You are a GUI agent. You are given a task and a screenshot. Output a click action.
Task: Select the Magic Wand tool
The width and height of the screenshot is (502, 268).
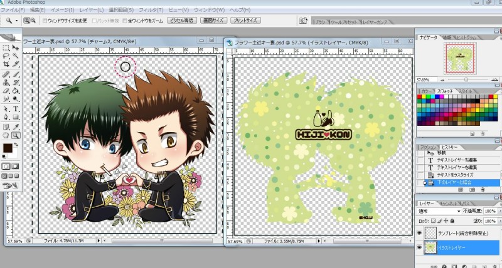(x=16, y=56)
